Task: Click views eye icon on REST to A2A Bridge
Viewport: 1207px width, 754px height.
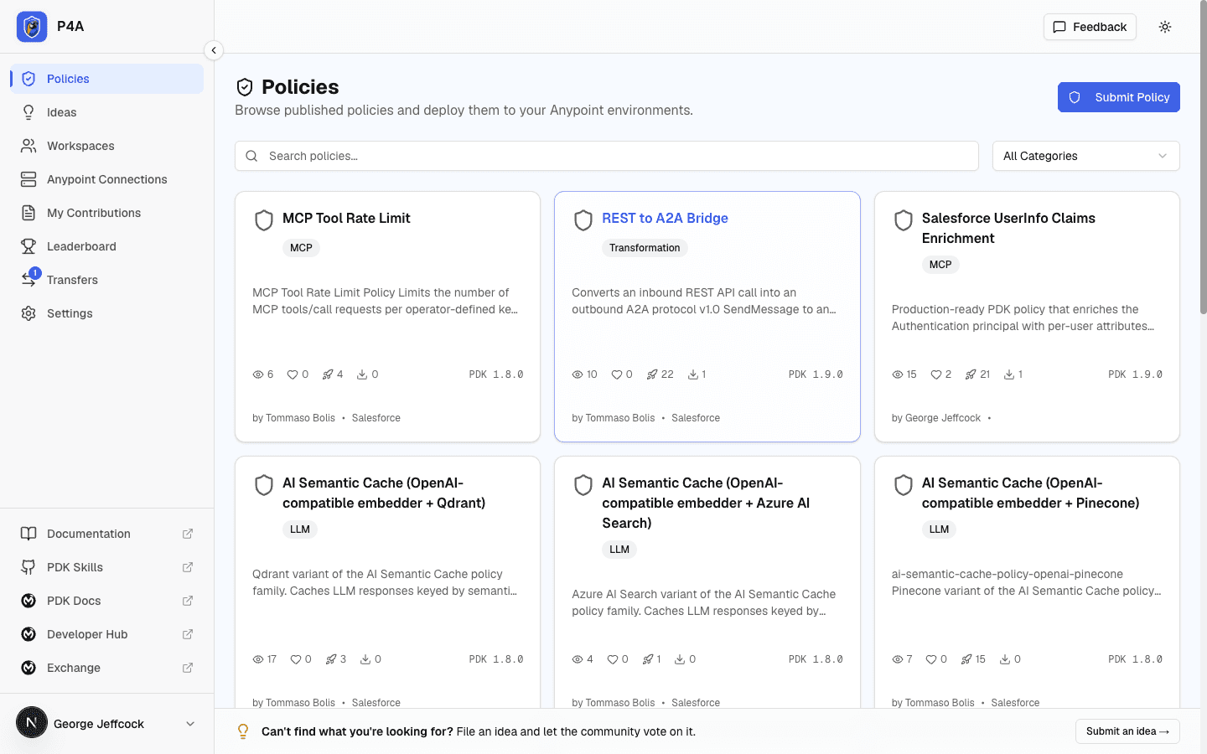Action: [x=578, y=374]
